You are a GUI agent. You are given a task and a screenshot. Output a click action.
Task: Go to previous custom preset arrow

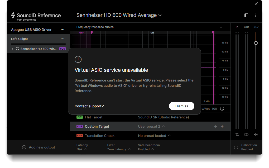(216, 127)
